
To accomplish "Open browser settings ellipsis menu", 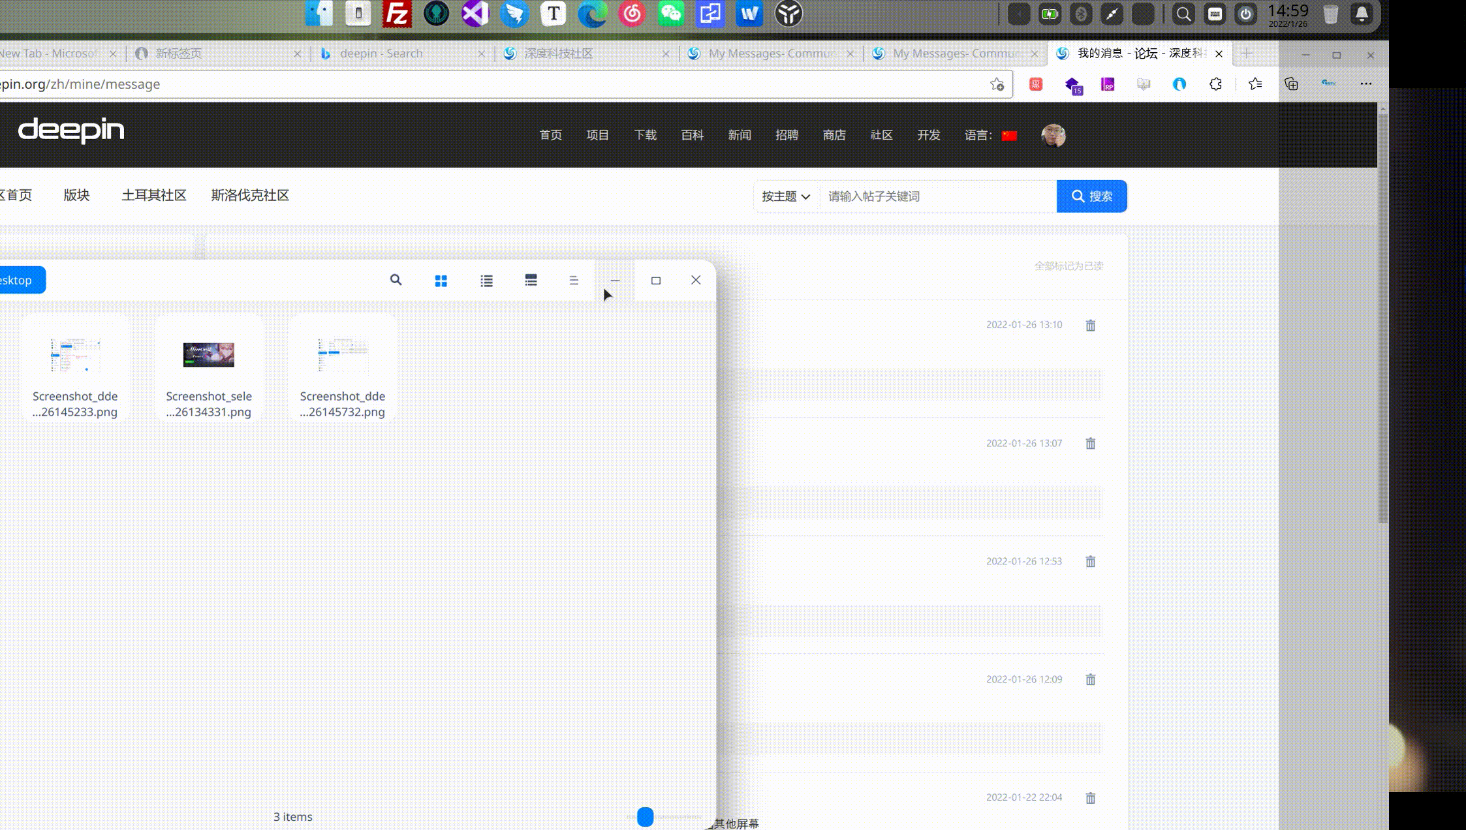I will 1365,84.
